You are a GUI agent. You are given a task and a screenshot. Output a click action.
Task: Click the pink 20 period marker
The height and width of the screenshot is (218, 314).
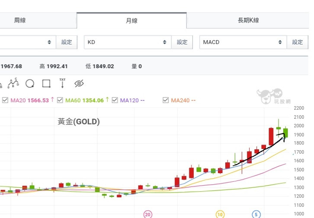148,215
